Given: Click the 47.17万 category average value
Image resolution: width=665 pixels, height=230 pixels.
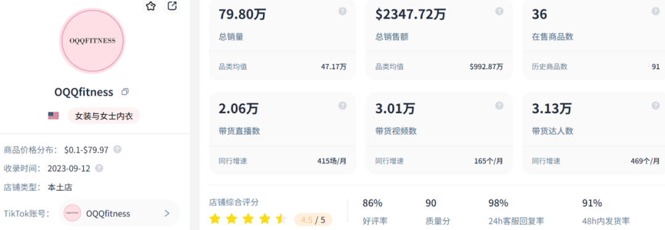Looking at the screenshot, I should pos(334,67).
